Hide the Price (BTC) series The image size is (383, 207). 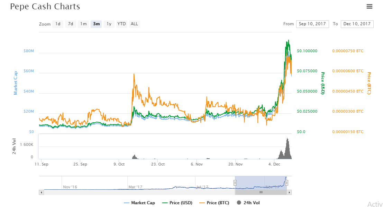pyautogui.click(x=214, y=203)
